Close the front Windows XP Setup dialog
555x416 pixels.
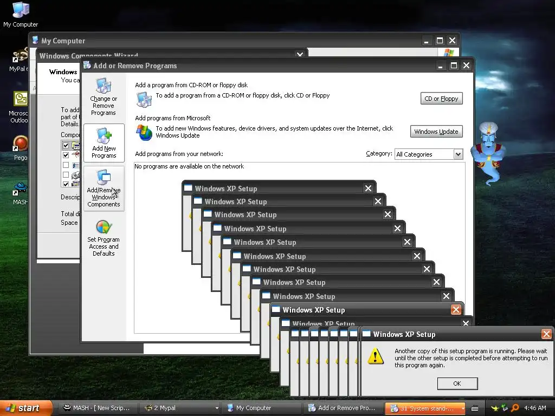click(x=546, y=334)
